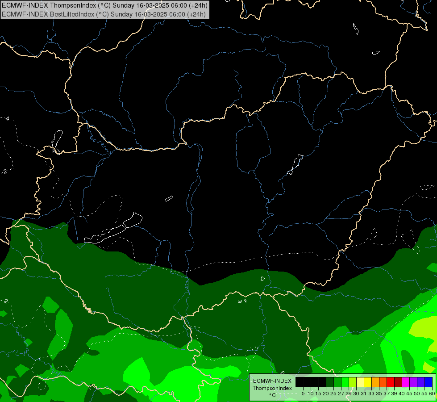Image resolution: width=437 pixels, height=402 pixels.
Task: Click the legend tick value "30"
Action: click(356, 394)
